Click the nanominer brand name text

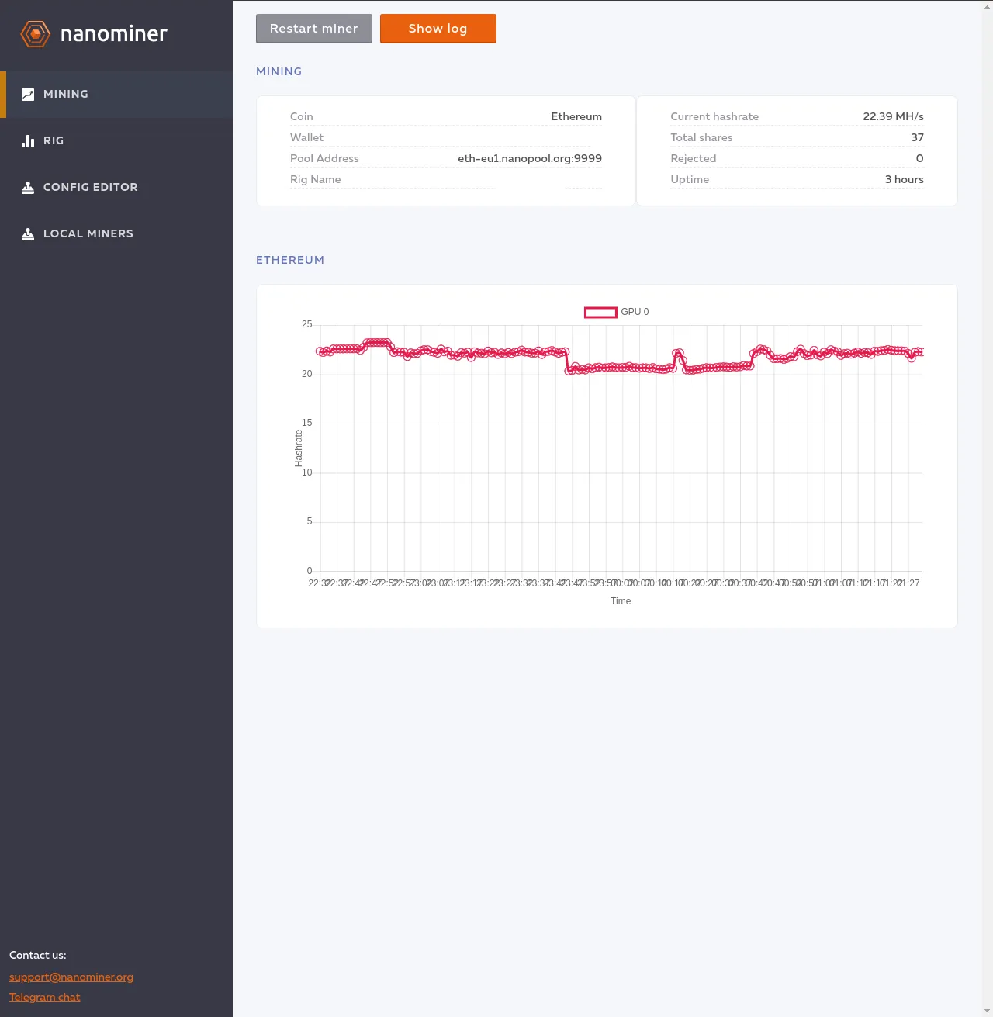(114, 34)
